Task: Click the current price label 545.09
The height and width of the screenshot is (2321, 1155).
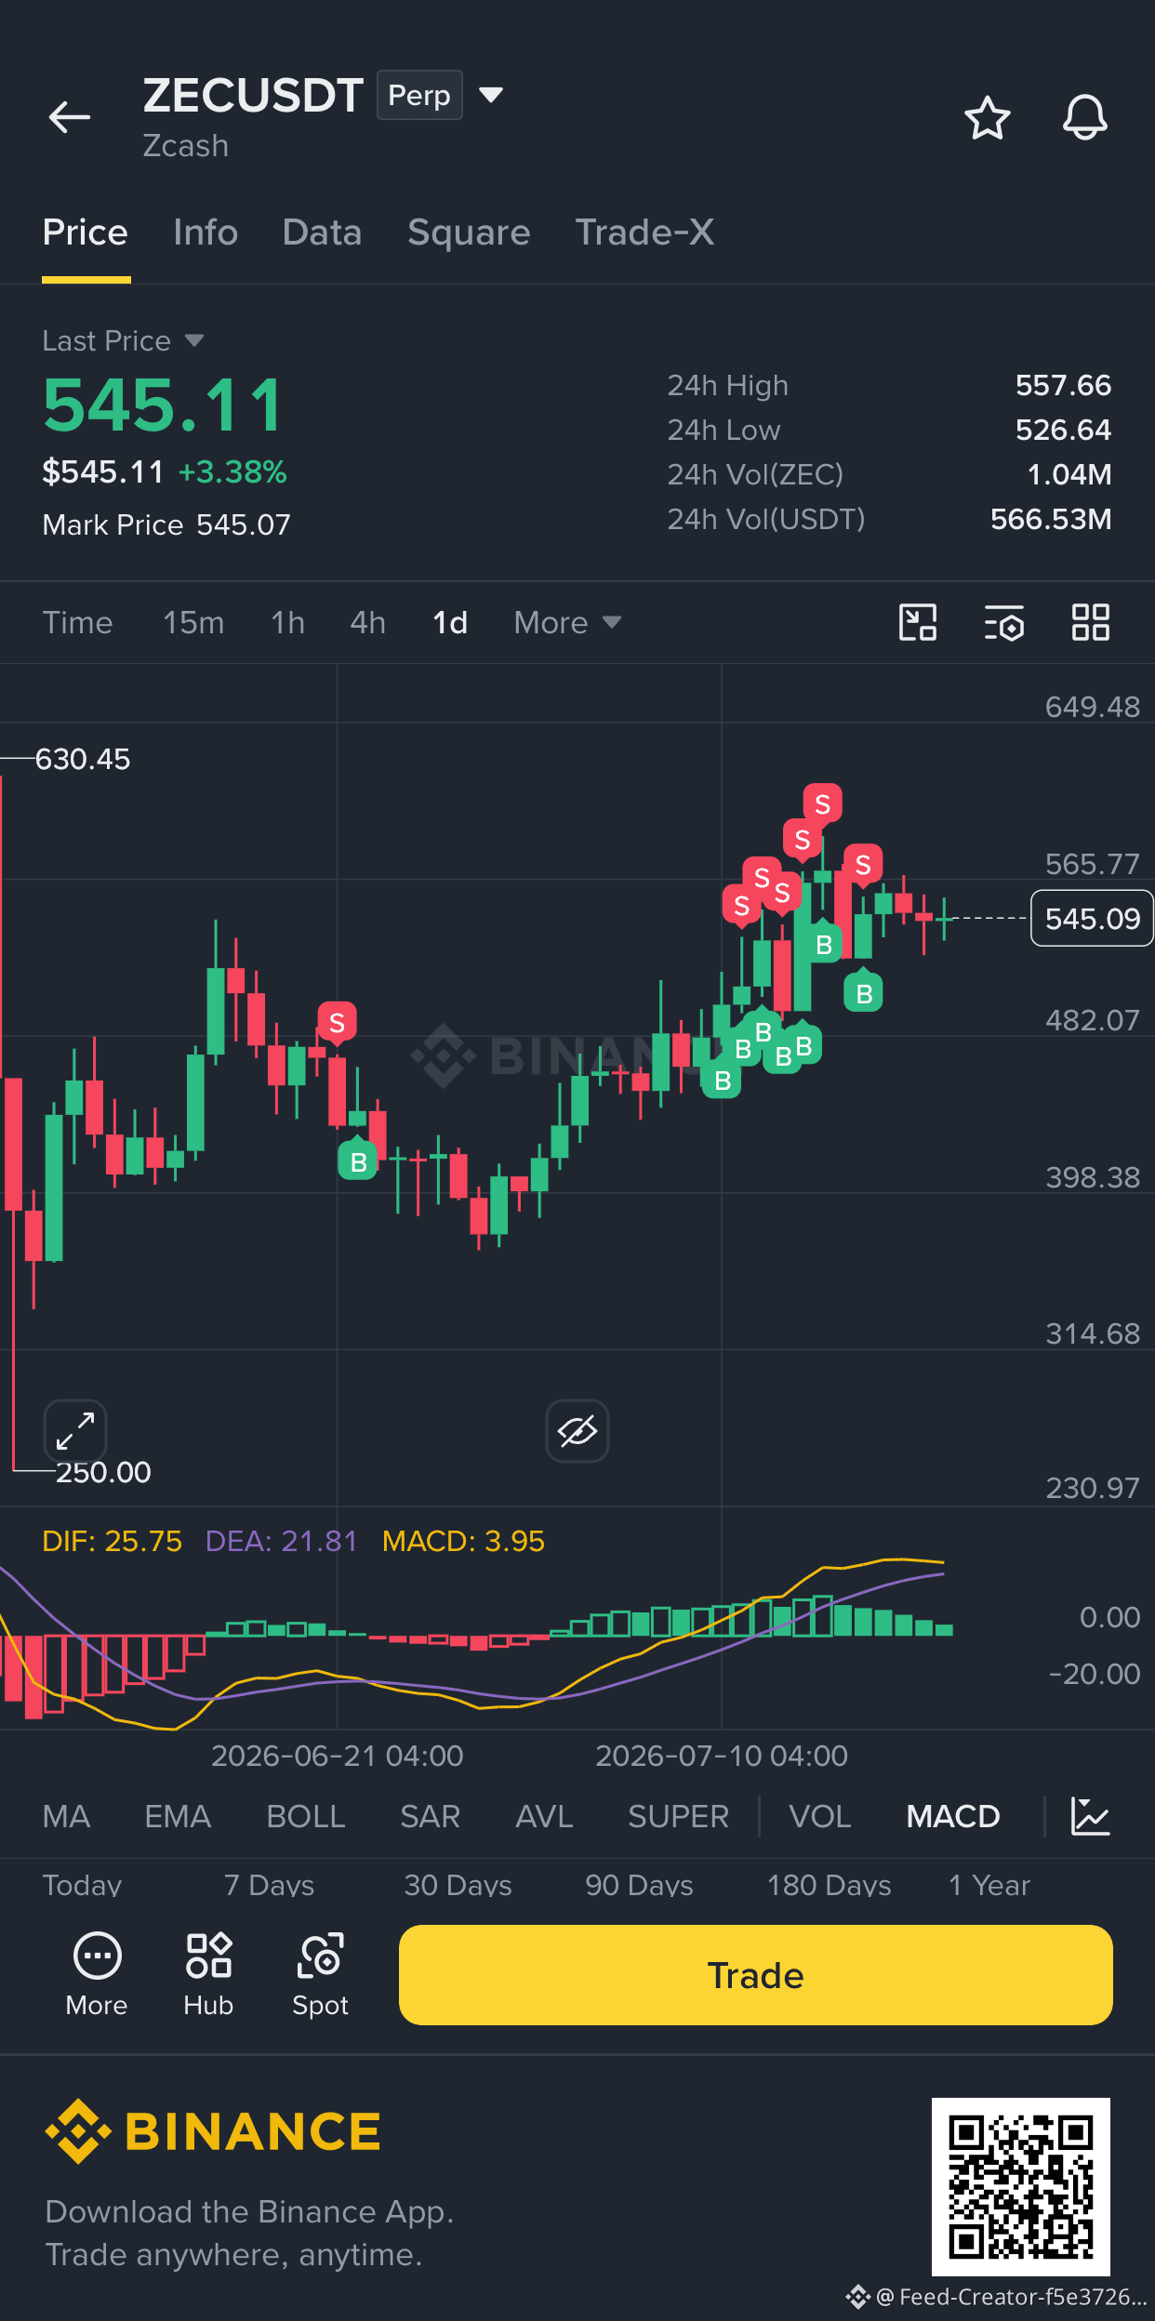Action: [x=1092, y=919]
